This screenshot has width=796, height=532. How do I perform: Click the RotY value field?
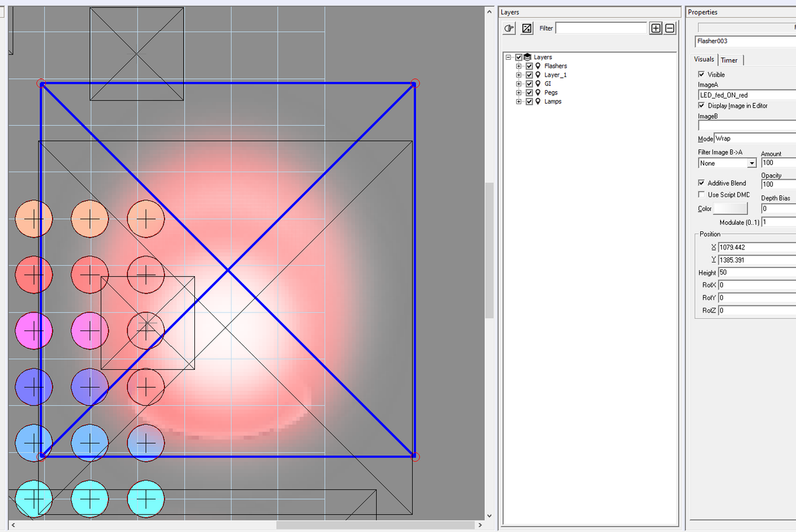(757, 298)
